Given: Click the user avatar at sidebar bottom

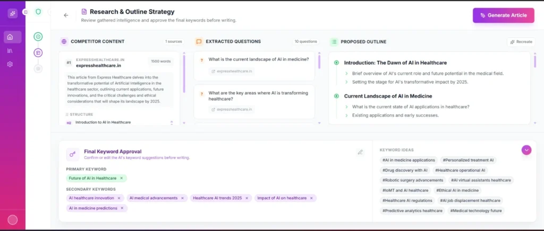Looking at the screenshot, I should click(12, 220).
